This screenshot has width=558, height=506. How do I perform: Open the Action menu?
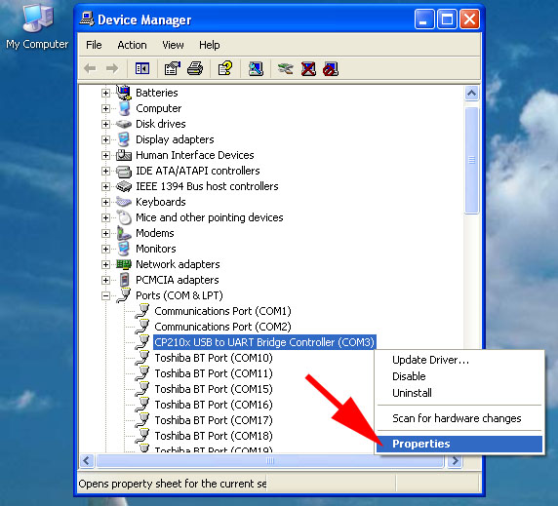132,45
